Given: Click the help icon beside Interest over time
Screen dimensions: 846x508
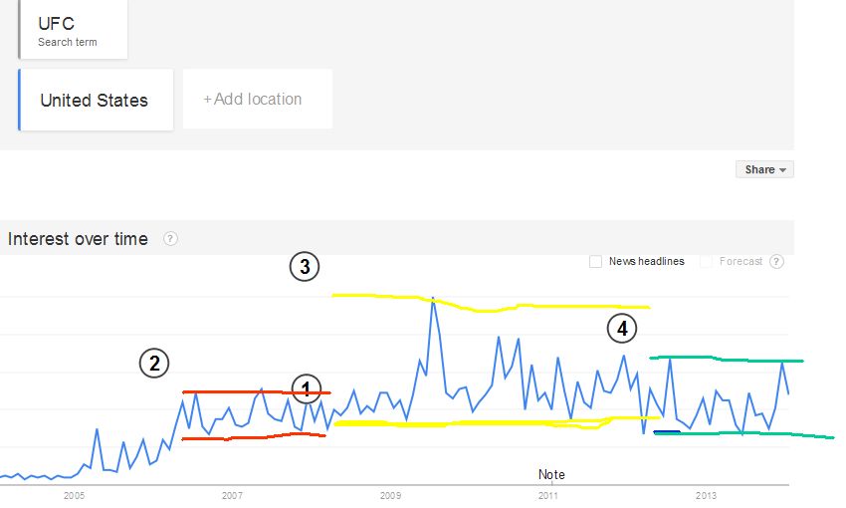Looking at the screenshot, I should pos(170,239).
